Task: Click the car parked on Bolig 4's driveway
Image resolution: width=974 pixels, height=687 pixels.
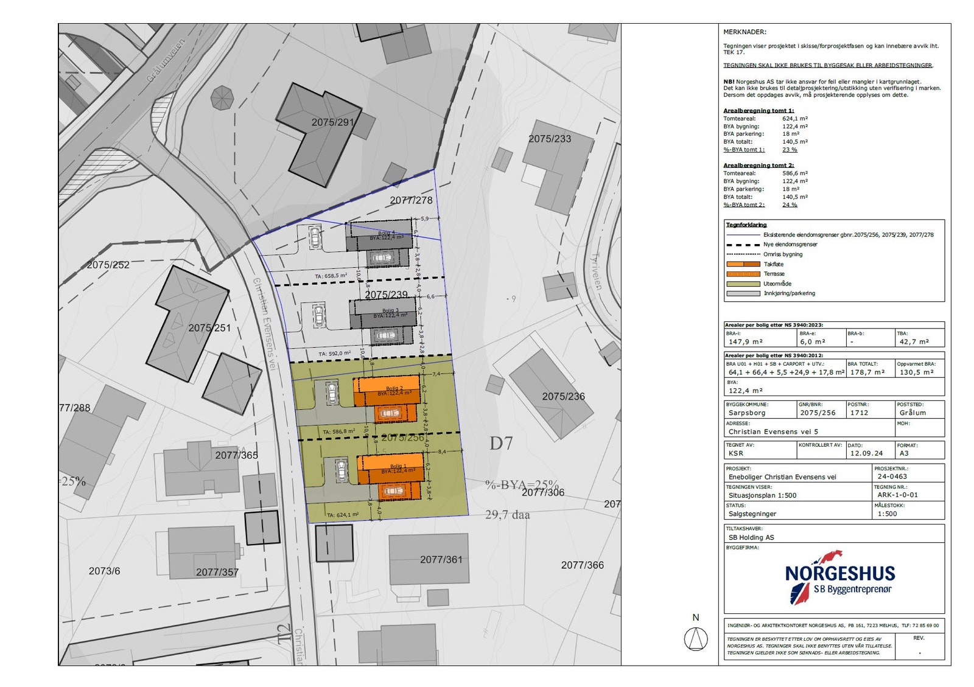Action: click(315, 237)
